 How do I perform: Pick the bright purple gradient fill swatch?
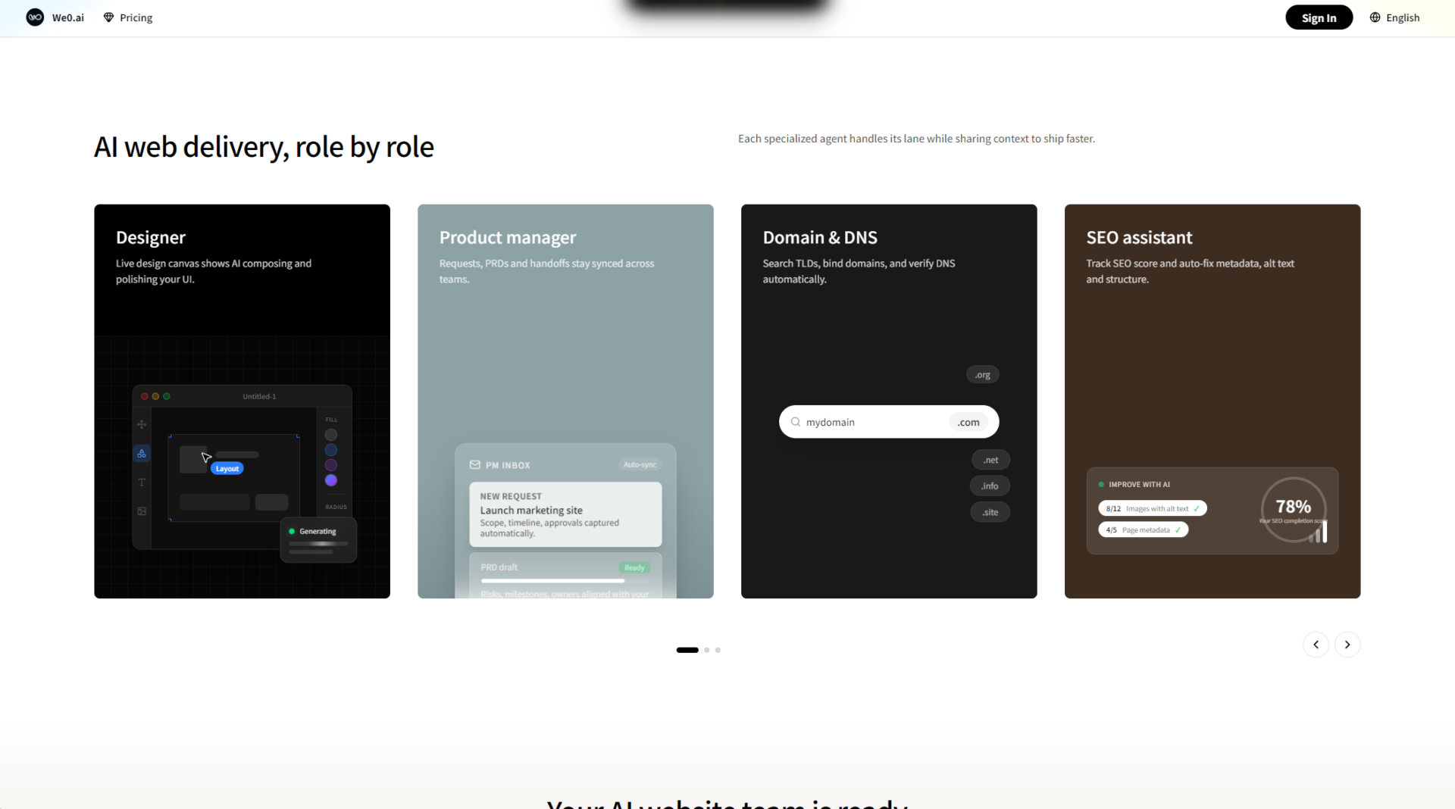click(331, 480)
